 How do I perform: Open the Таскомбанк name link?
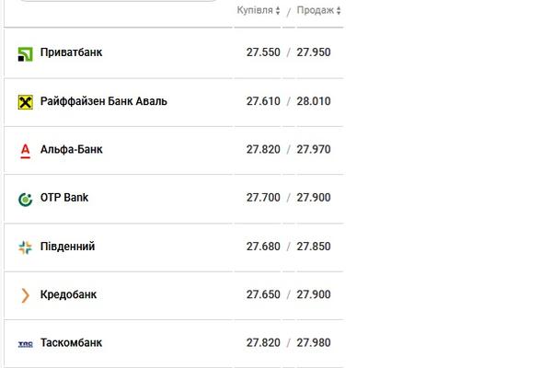click(x=71, y=342)
